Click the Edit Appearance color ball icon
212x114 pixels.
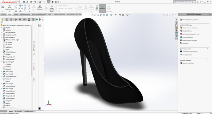point(120,15)
